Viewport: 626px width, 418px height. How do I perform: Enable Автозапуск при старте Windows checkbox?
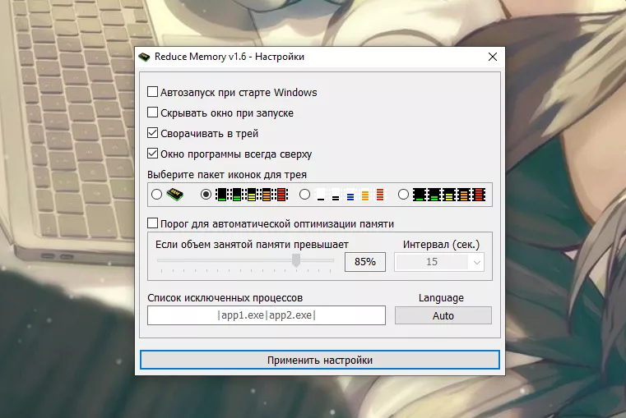[x=152, y=92]
